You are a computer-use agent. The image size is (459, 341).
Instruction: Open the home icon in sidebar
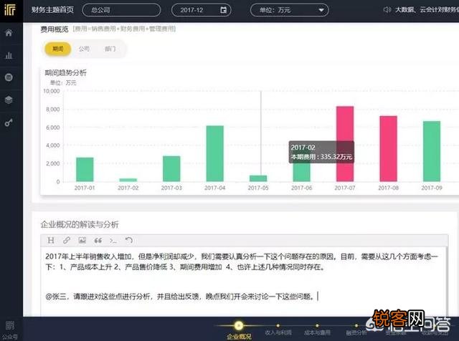[9, 33]
